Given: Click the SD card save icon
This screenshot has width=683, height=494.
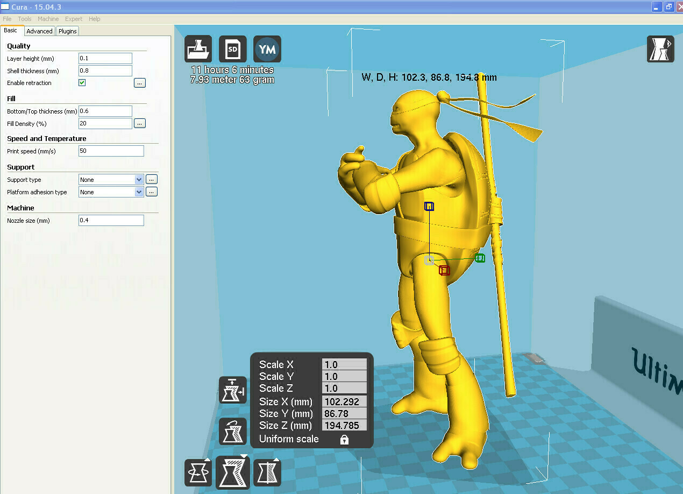Looking at the screenshot, I should point(232,50).
